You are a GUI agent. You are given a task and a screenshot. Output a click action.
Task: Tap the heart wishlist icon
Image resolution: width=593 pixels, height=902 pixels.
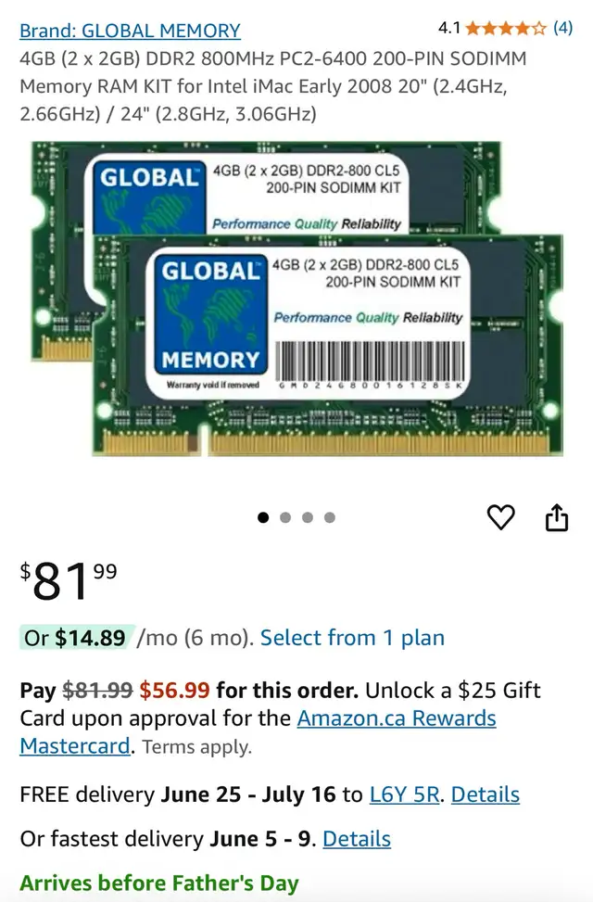coord(501,516)
